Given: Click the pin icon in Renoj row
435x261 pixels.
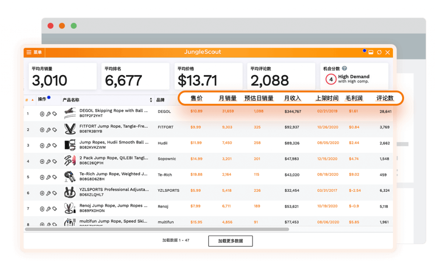Looking at the screenshot, I should (48, 209).
